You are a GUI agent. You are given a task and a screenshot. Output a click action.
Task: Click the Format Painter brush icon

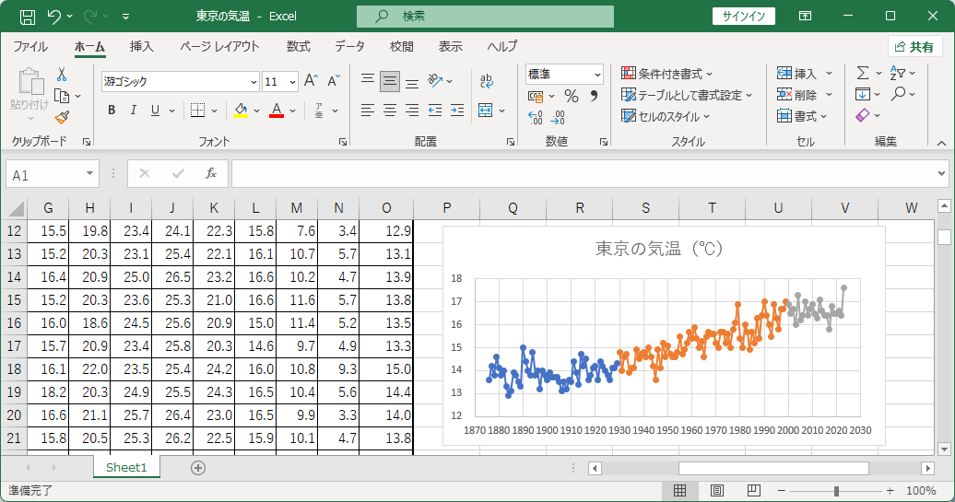[62, 117]
